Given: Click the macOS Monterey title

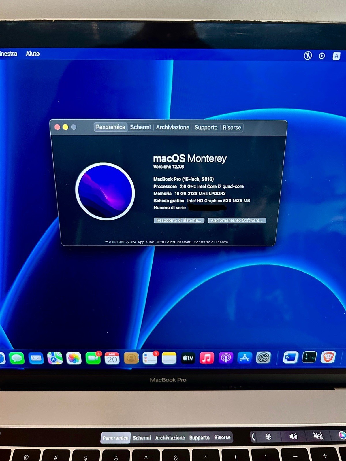Looking at the screenshot, I should pyautogui.click(x=190, y=158).
